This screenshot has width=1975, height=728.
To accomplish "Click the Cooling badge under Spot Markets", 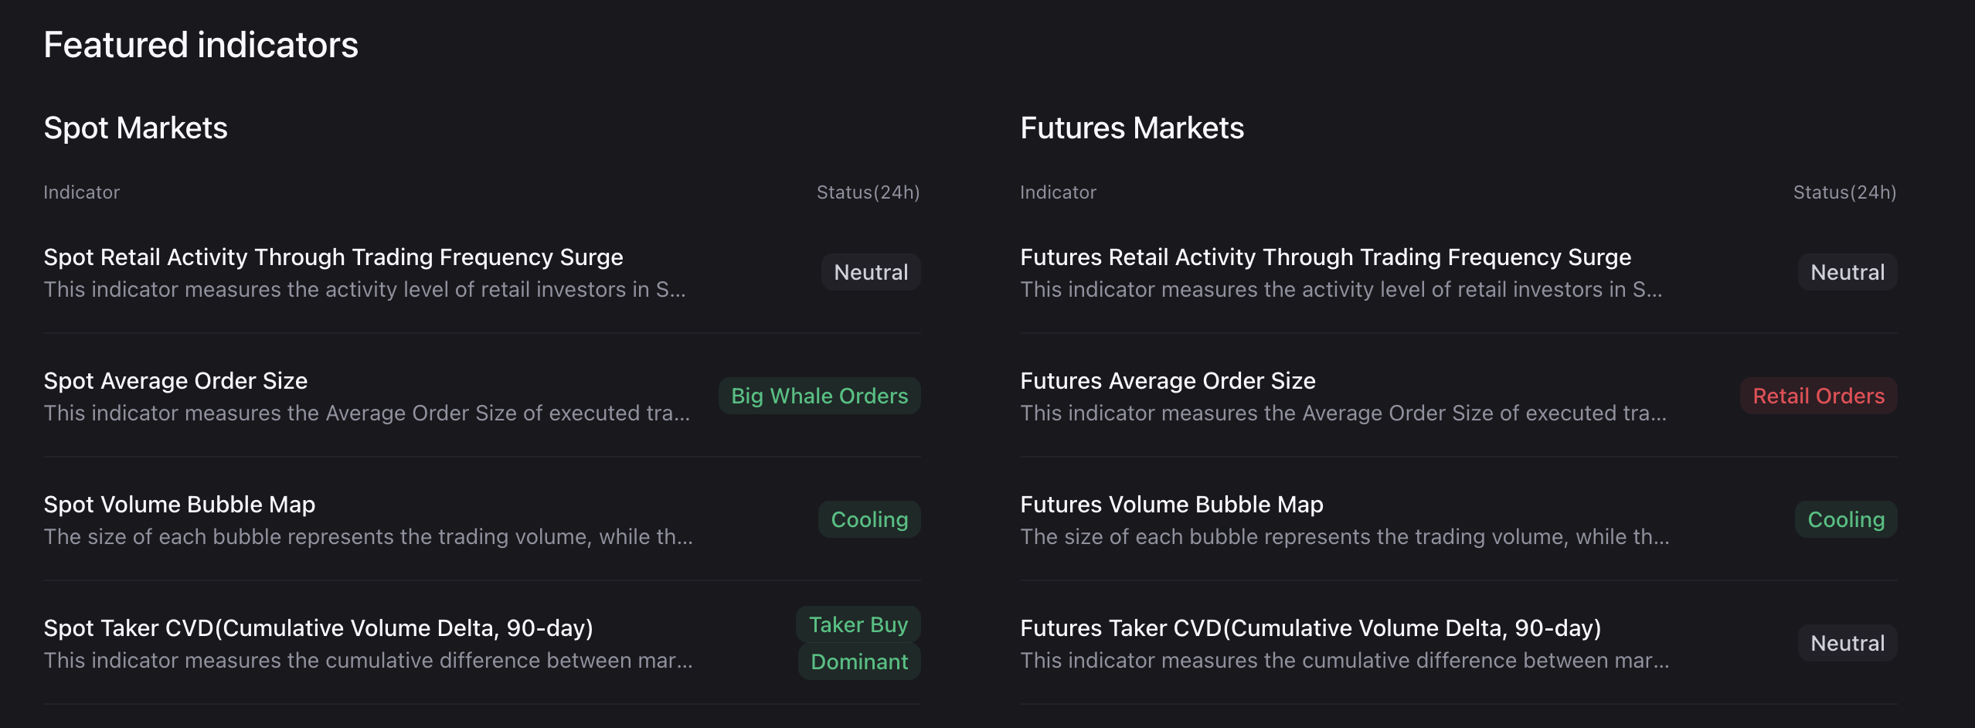I will (869, 519).
